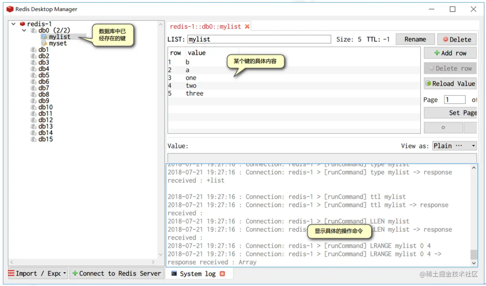
Task: Switch to the System log tab
Action: click(198, 274)
